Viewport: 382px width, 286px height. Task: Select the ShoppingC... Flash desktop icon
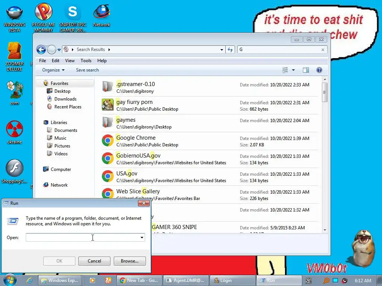(15, 171)
